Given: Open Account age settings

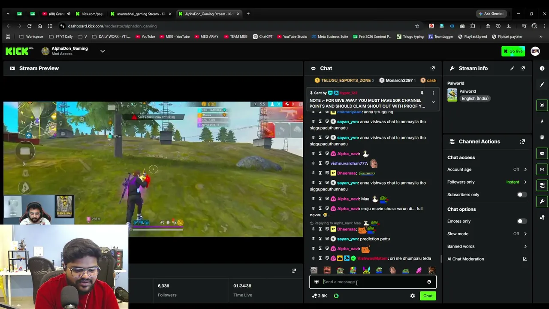Looking at the screenshot, I should (x=487, y=170).
